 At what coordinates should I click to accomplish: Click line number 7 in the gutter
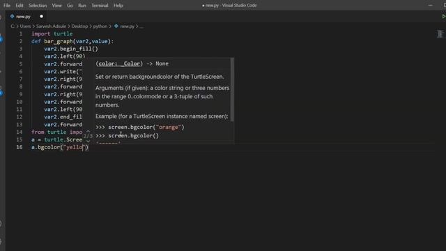pos(20,79)
